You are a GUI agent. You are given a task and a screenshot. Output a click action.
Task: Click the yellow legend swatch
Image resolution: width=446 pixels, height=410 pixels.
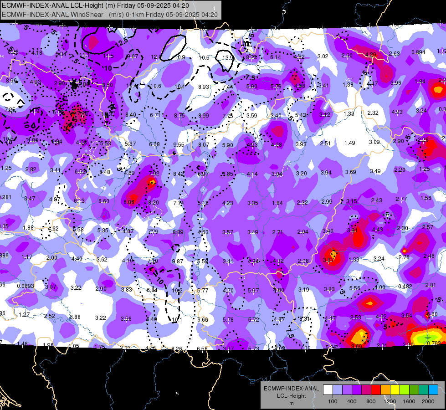[395, 390]
